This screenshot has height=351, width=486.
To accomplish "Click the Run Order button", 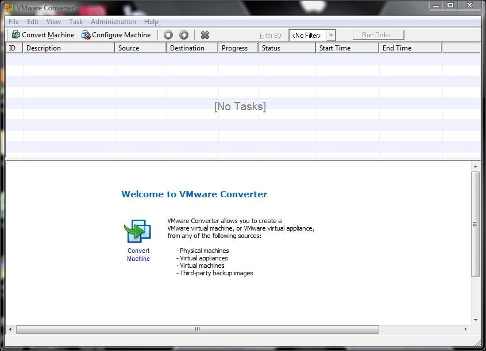I will 379,35.
